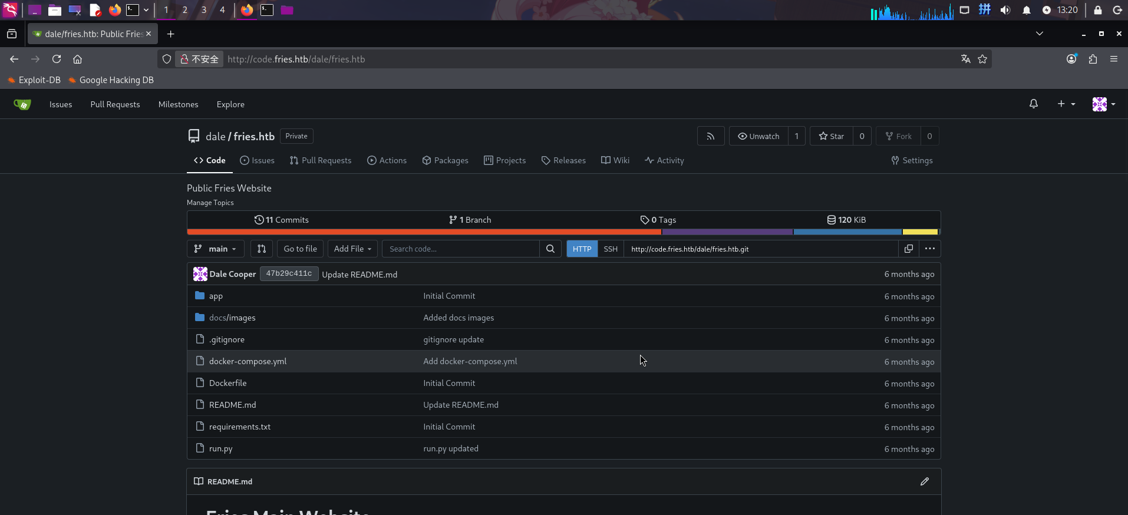The width and height of the screenshot is (1128, 515).
Task: Open the Projects tab
Action: (505, 160)
